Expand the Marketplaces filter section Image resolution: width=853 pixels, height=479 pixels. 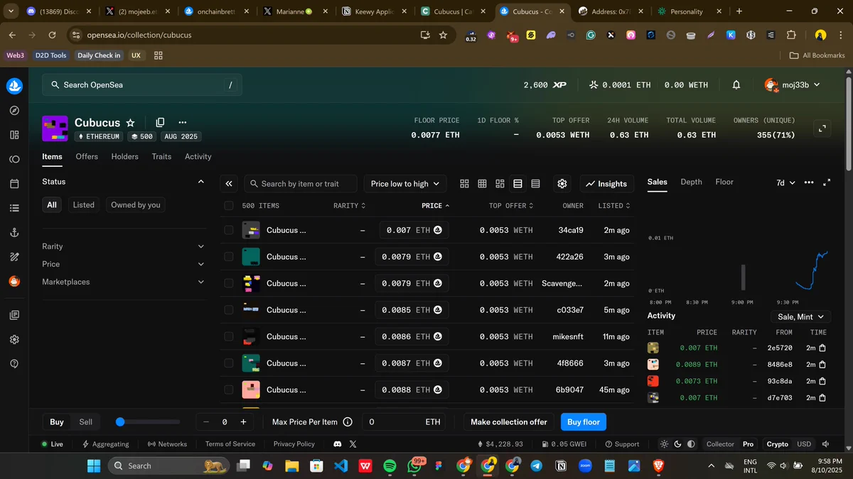pos(123,282)
